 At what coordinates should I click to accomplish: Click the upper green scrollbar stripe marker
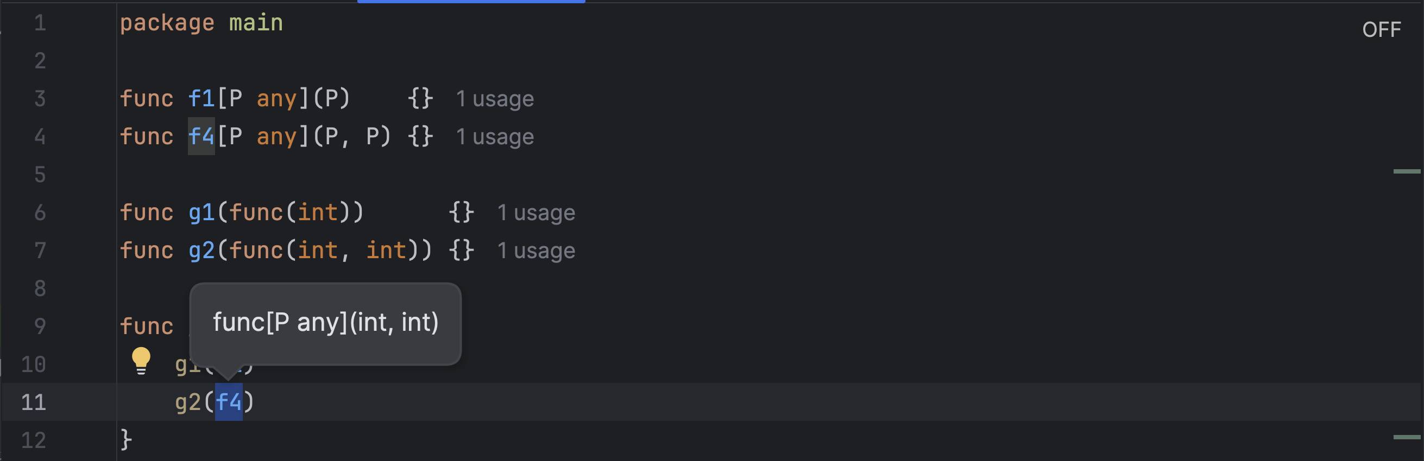point(1407,172)
